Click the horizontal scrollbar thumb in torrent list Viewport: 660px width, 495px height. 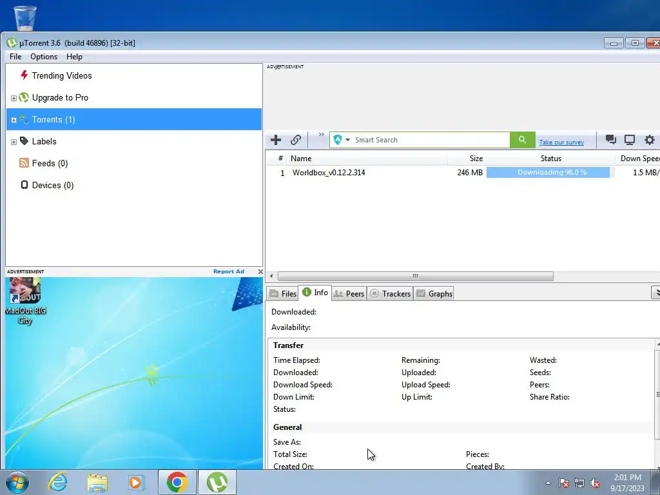[416, 276]
